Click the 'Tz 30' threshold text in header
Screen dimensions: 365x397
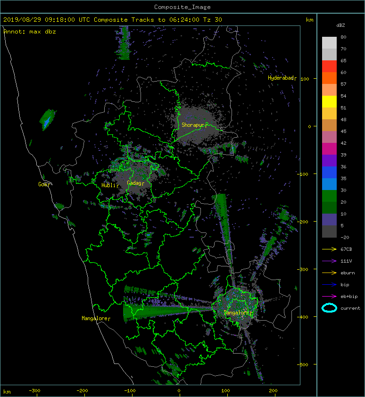pos(212,20)
